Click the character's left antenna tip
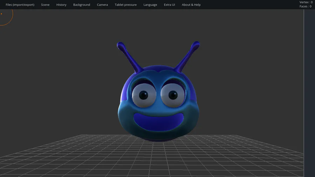The image size is (315, 177). coord(120,45)
